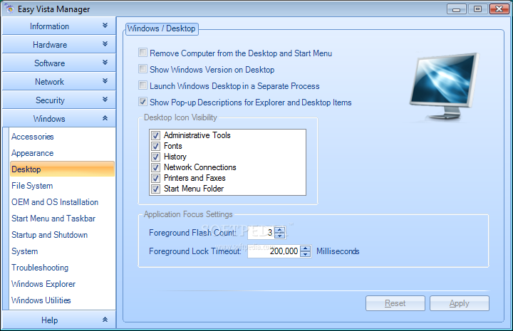This screenshot has height=331, width=513.
Task: Select the Desktop sidebar item
Action: coord(62,169)
